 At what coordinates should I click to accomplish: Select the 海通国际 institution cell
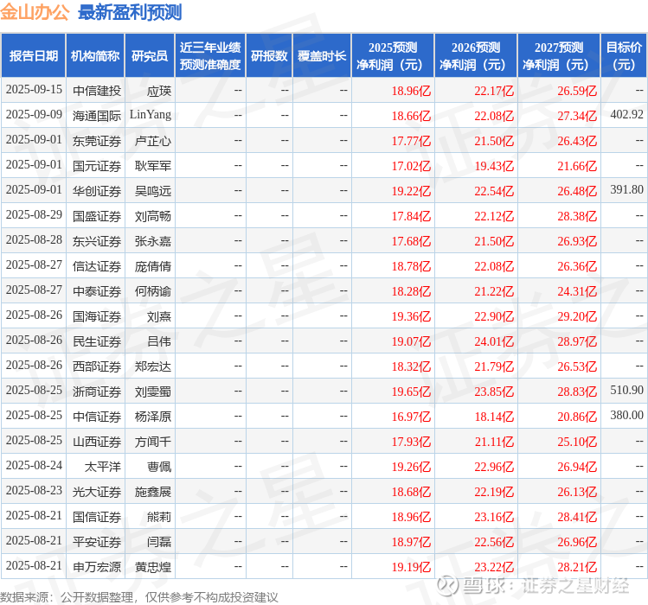coord(95,115)
